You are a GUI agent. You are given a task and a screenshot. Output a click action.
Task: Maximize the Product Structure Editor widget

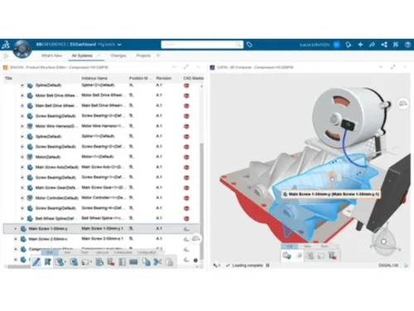186,67
